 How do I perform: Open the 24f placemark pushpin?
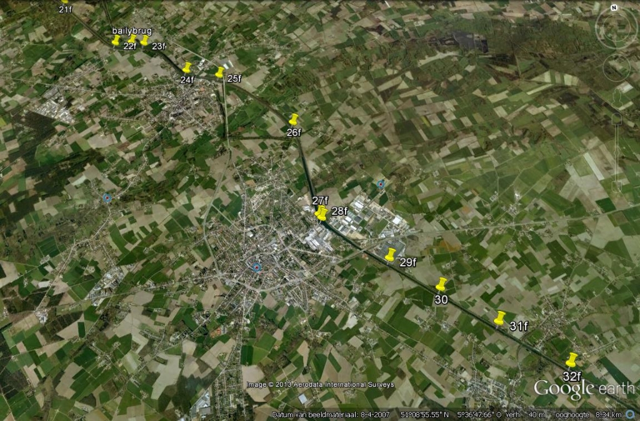[x=186, y=67]
